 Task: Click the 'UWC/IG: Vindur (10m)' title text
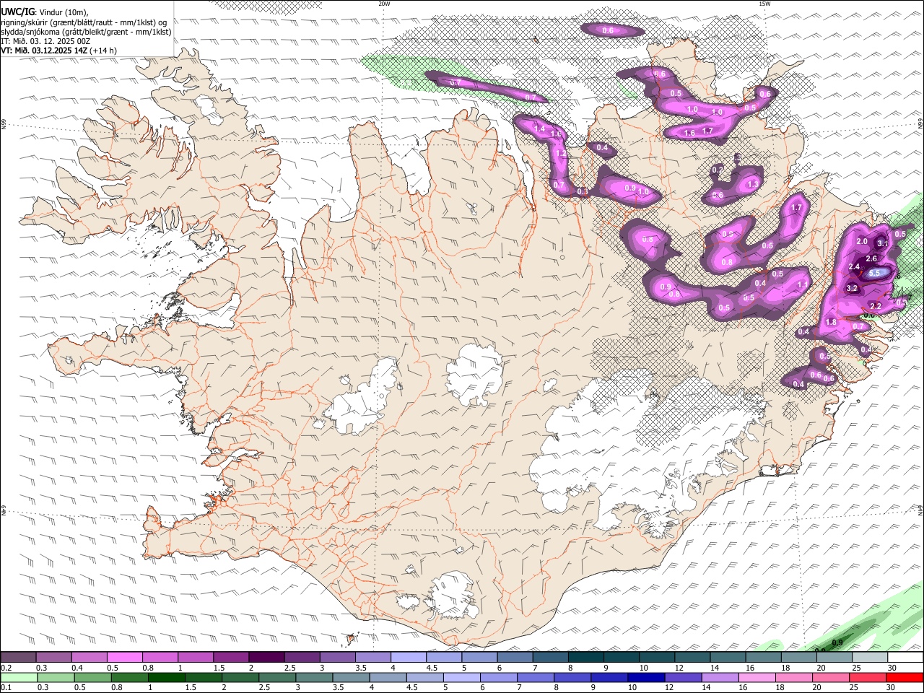[x=44, y=12]
